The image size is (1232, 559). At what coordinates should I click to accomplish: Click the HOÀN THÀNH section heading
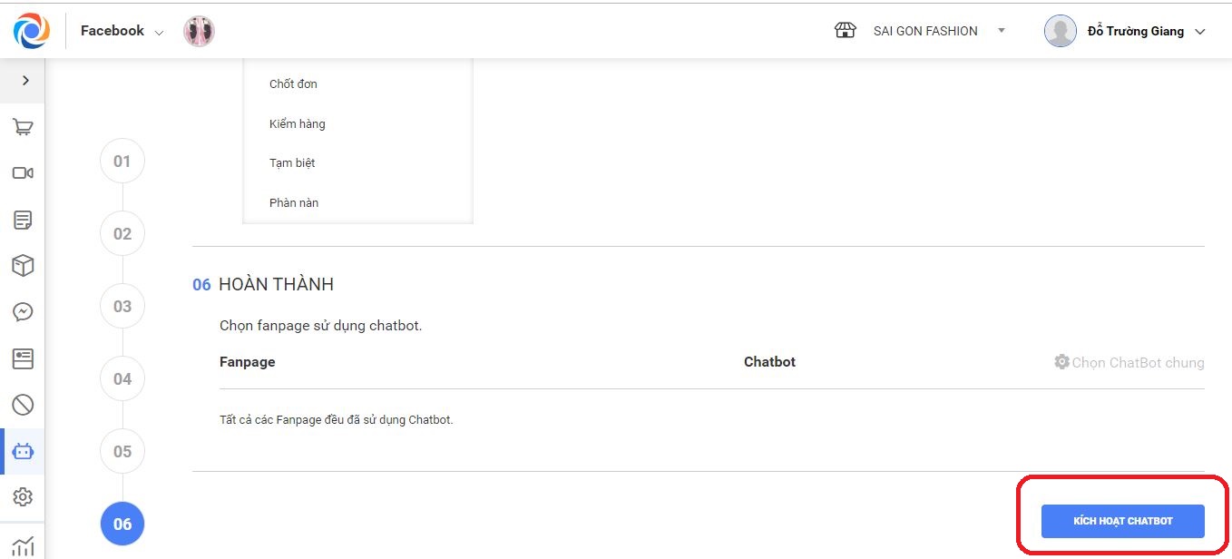[x=276, y=284]
